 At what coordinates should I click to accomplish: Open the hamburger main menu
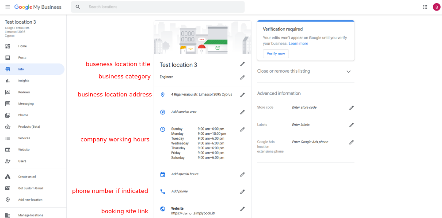(x=8, y=7)
